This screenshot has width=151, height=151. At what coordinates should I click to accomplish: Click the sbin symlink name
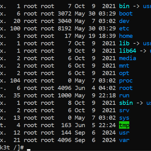pyautogui.click(x=126, y=103)
